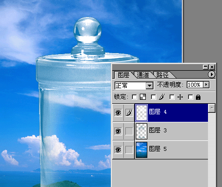Click the paintbrush icon on 图层 4
Image resolution: width=222 pixels, height=187 pixels.
[129, 112]
